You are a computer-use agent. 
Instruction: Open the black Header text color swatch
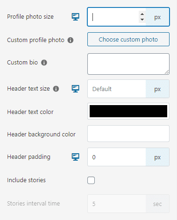click(128, 111)
